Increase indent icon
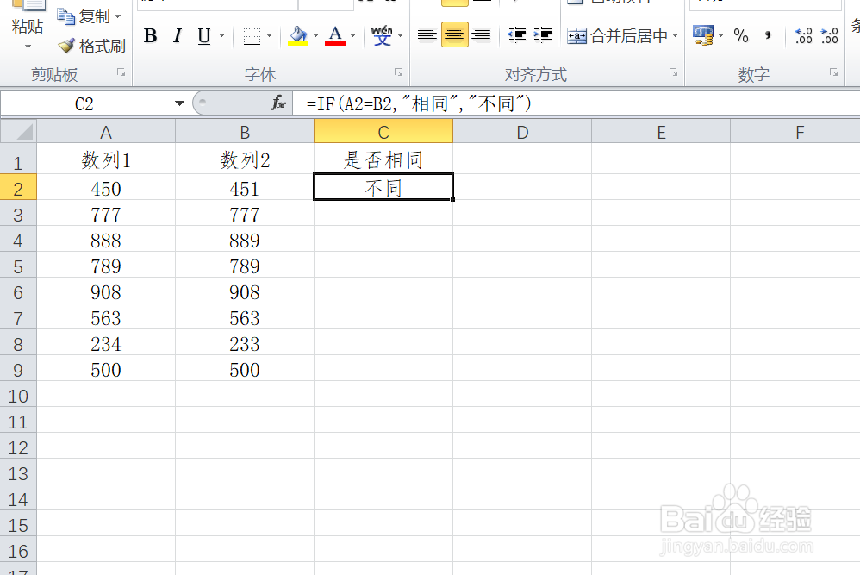This screenshot has height=575, width=860. coord(542,35)
